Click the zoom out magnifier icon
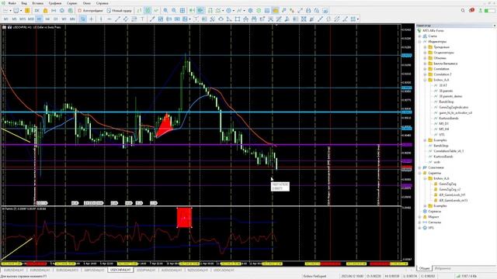 tap(174, 10)
